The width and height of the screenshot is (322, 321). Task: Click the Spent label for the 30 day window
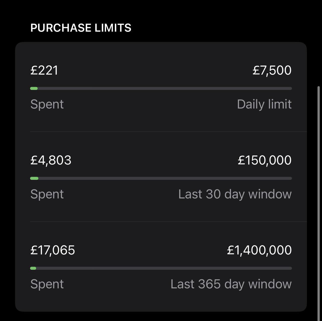(x=47, y=194)
